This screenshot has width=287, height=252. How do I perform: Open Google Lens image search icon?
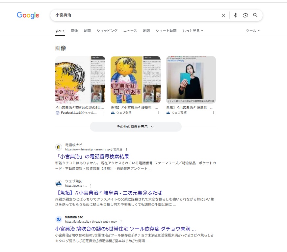click(246, 15)
